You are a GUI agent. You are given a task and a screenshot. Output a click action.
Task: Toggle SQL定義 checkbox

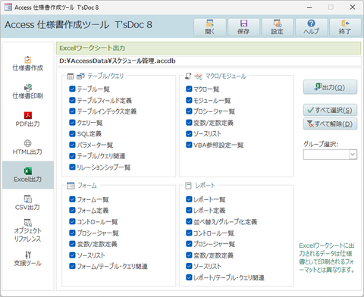(x=72, y=134)
